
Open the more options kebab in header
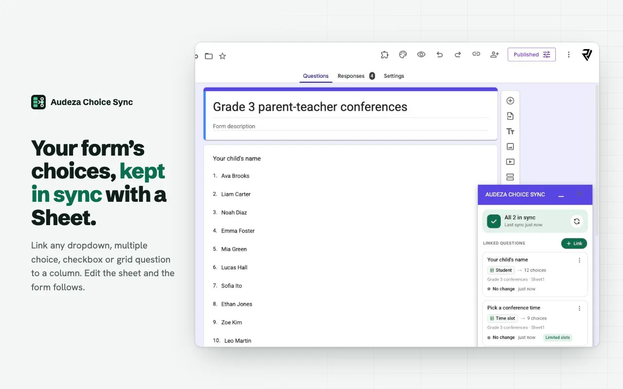point(568,54)
